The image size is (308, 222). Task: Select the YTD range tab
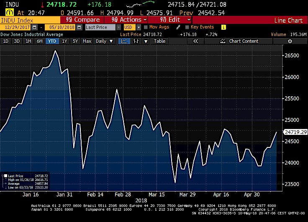[x=52, y=41]
